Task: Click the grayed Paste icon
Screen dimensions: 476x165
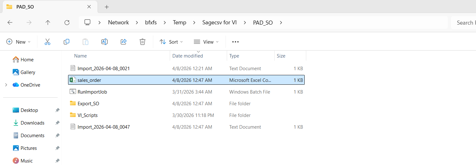Action: click(x=86, y=42)
